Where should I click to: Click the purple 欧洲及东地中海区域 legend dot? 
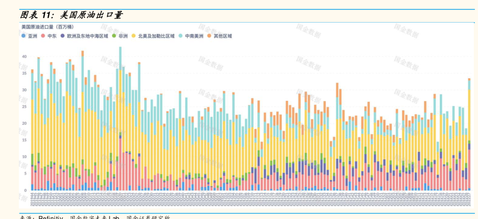click(63, 36)
